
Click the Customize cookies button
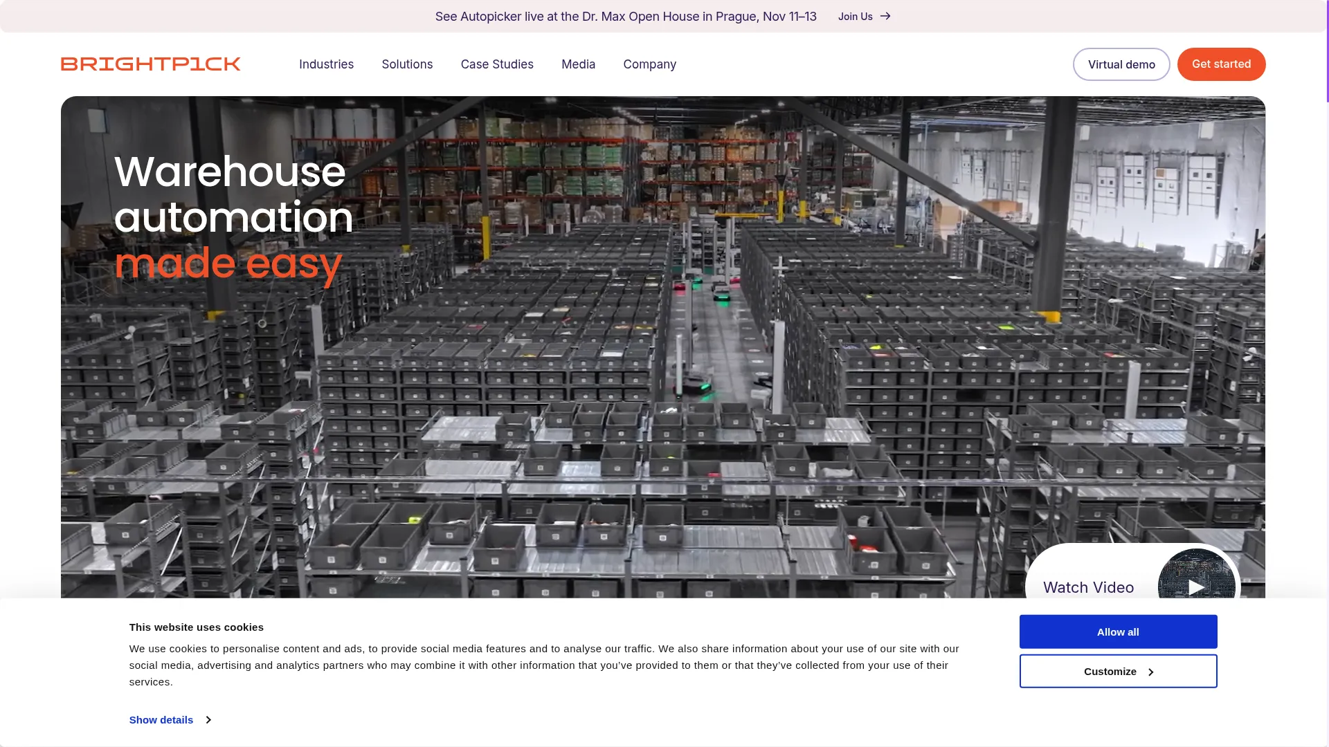click(1118, 671)
